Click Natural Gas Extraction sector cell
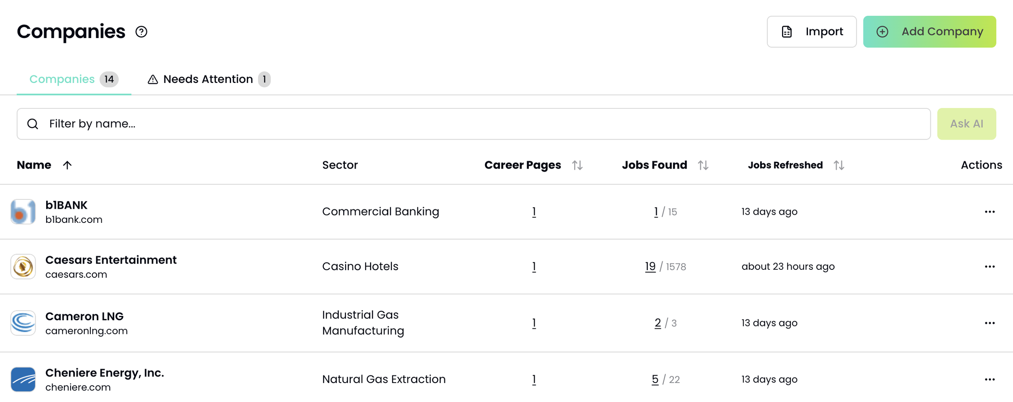 pyautogui.click(x=384, y=379)
